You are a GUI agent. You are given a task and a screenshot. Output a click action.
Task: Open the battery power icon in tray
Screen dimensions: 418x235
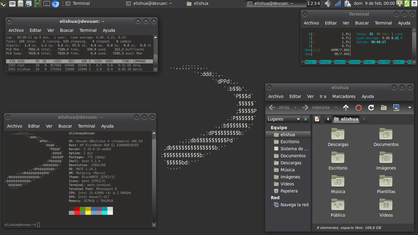pyautogui.click(x=347, y=4)
